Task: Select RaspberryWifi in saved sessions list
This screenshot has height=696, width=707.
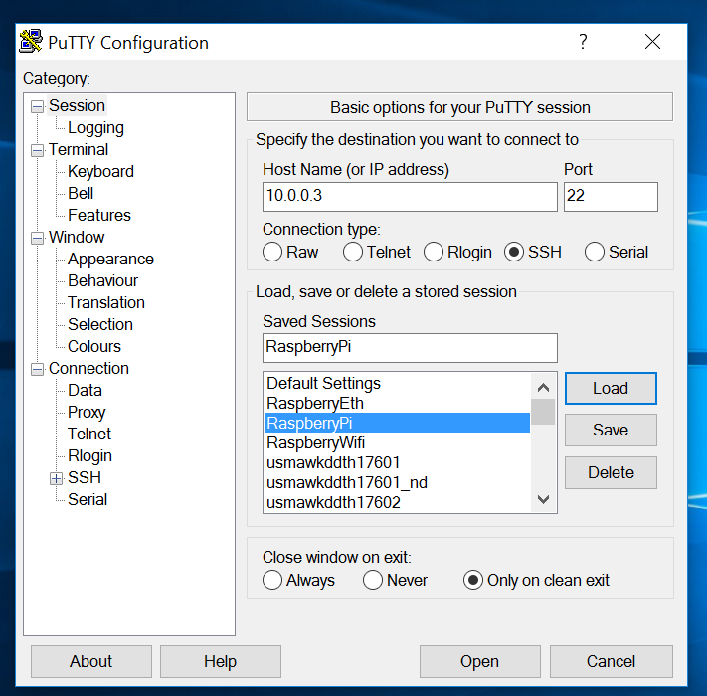Action: click(x=397, y=442)
